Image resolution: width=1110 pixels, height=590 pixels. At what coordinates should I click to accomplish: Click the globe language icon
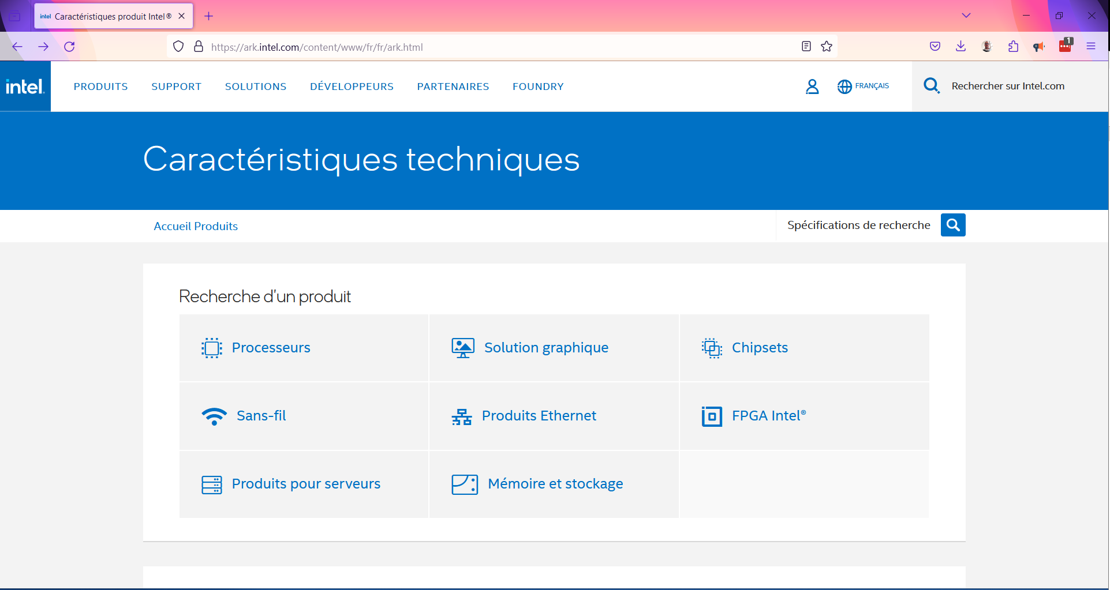(x=844, y=87)
